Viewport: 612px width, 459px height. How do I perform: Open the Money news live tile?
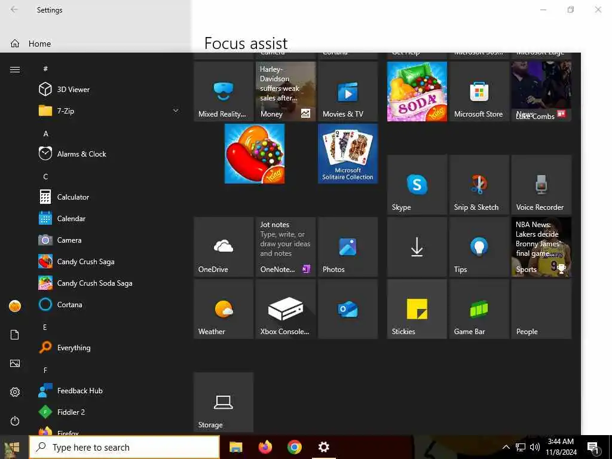click(x=285, y=91)
